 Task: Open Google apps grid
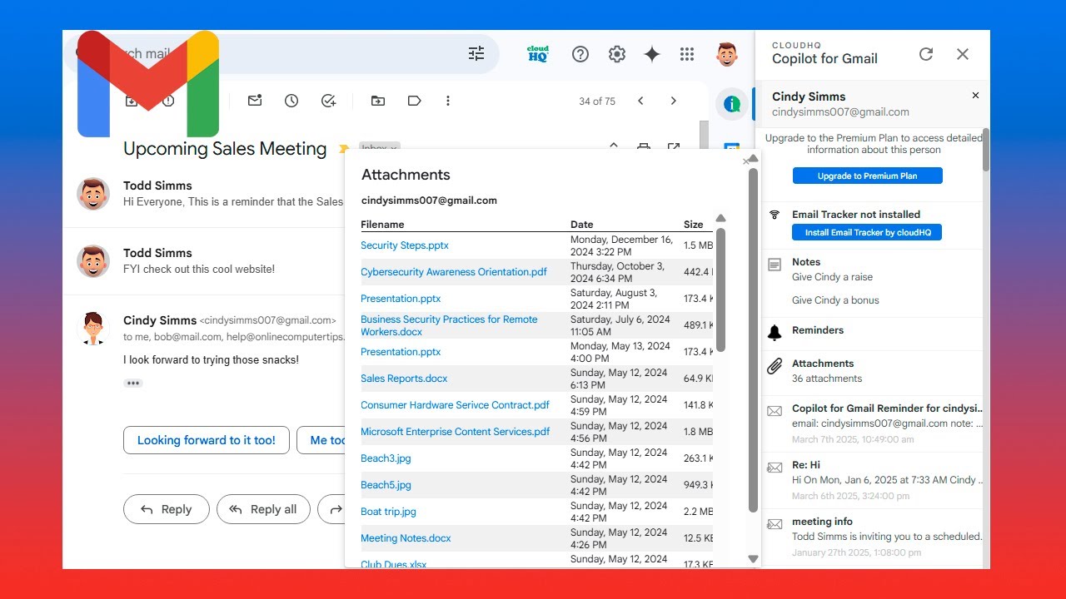click(687, 54)
